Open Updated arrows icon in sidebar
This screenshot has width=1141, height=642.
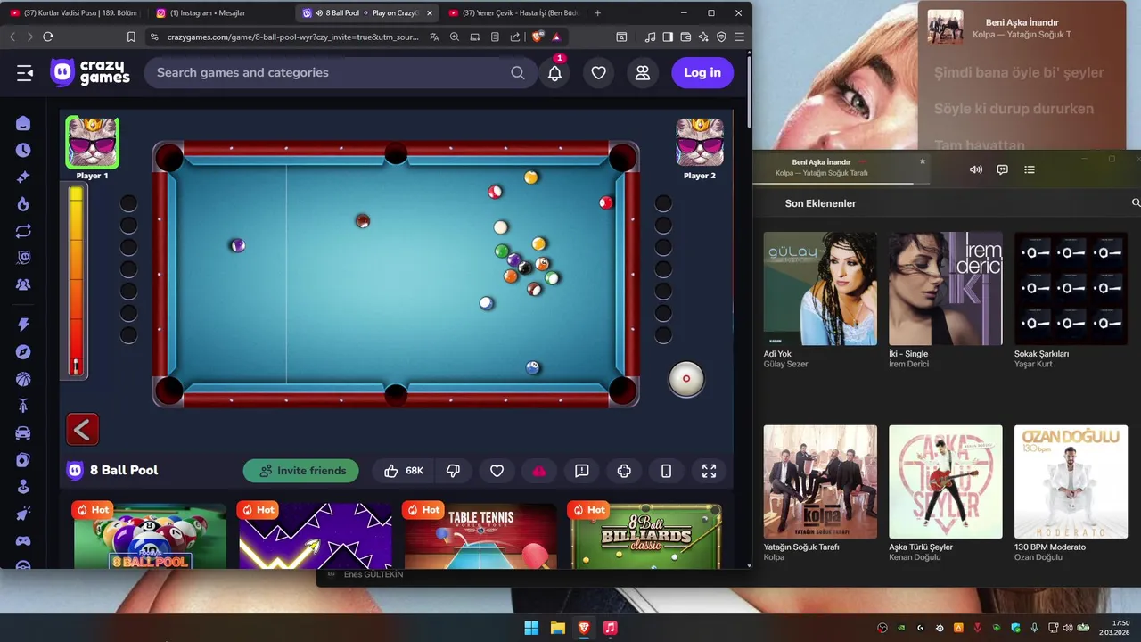click(x=23, y=231)
